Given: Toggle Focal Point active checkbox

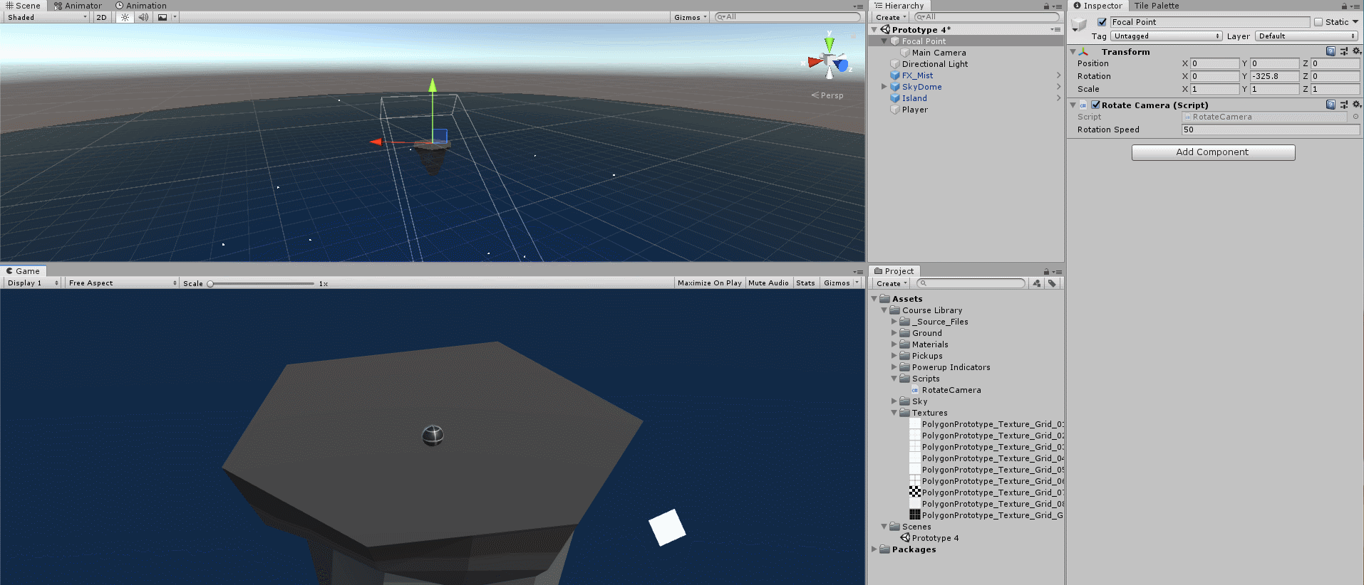Looking at the screenshot, I should click(1102, 22).
